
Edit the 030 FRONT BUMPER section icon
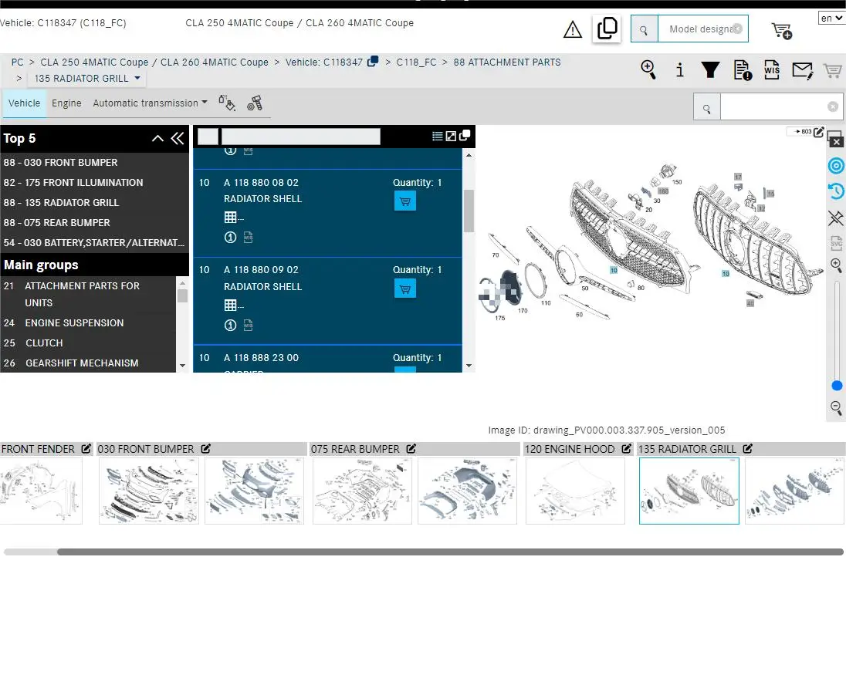pyautogui.click(x=205, y=448)
